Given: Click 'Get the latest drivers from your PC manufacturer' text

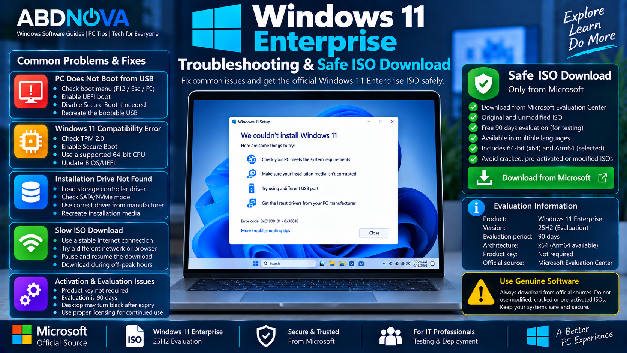Looking at the screenshot, I should coord(309,203).
